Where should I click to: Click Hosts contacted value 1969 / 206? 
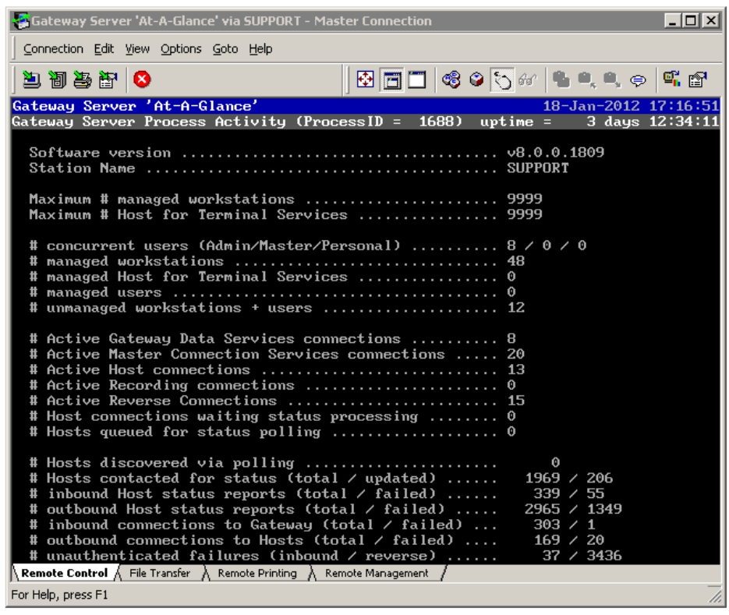click(569, 478)
